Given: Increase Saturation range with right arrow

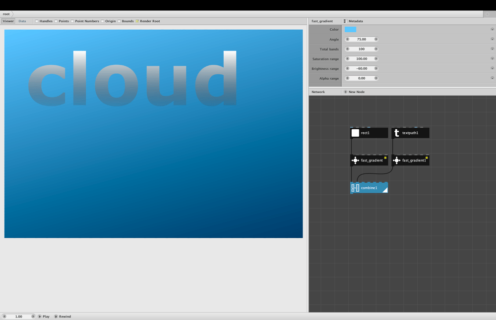Looking at the screenshot, I should pos(376,59).
